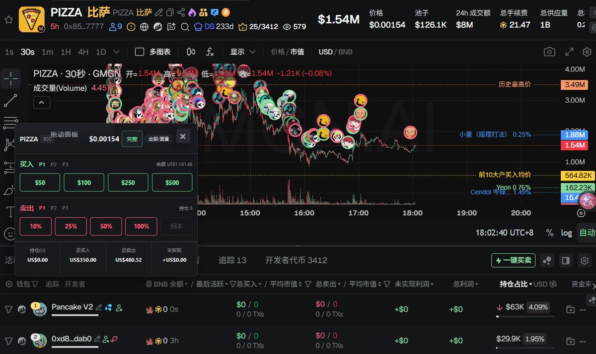Screen dimensions: 596x354
Task: Click 一键买卖 one-click trade button
Action: point(514,260)
